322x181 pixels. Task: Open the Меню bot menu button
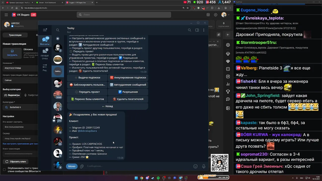[72, 166]
